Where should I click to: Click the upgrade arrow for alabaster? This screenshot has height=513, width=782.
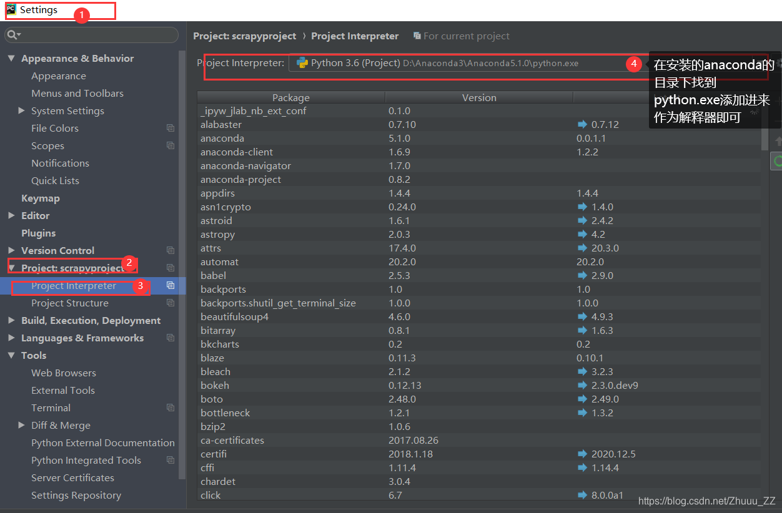[x=583, y=124]
